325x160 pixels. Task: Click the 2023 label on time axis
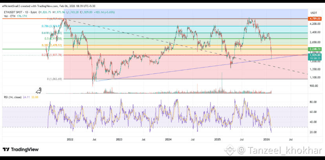[x=119, y=139]
